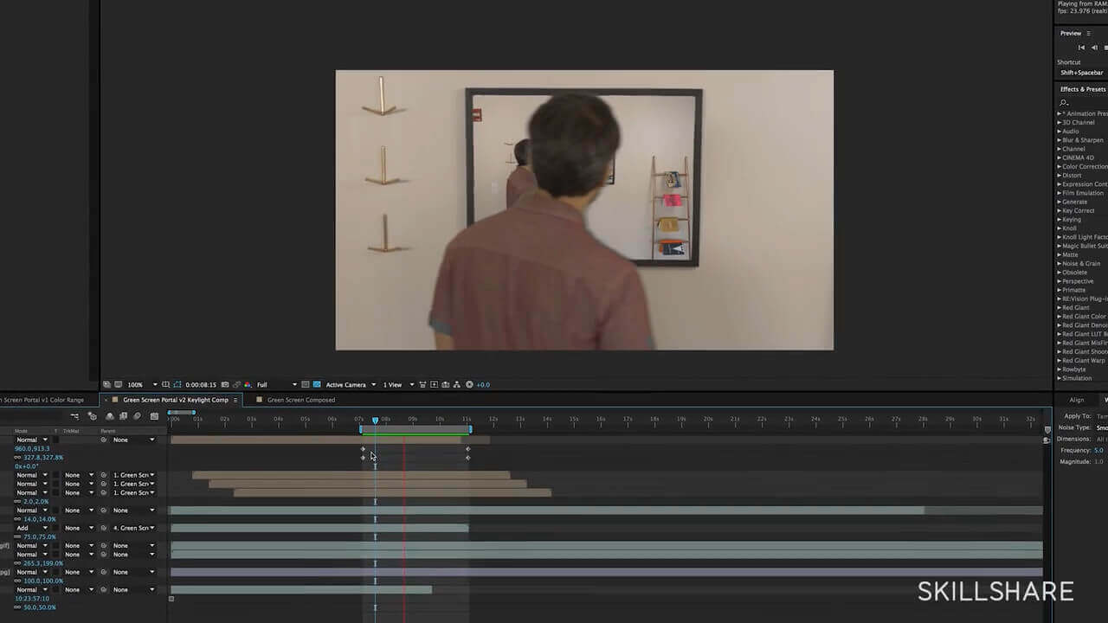Toggle scale constrain proportions link at 327.8%
The width and height of the screenshot is (1108, 623).
18,458
